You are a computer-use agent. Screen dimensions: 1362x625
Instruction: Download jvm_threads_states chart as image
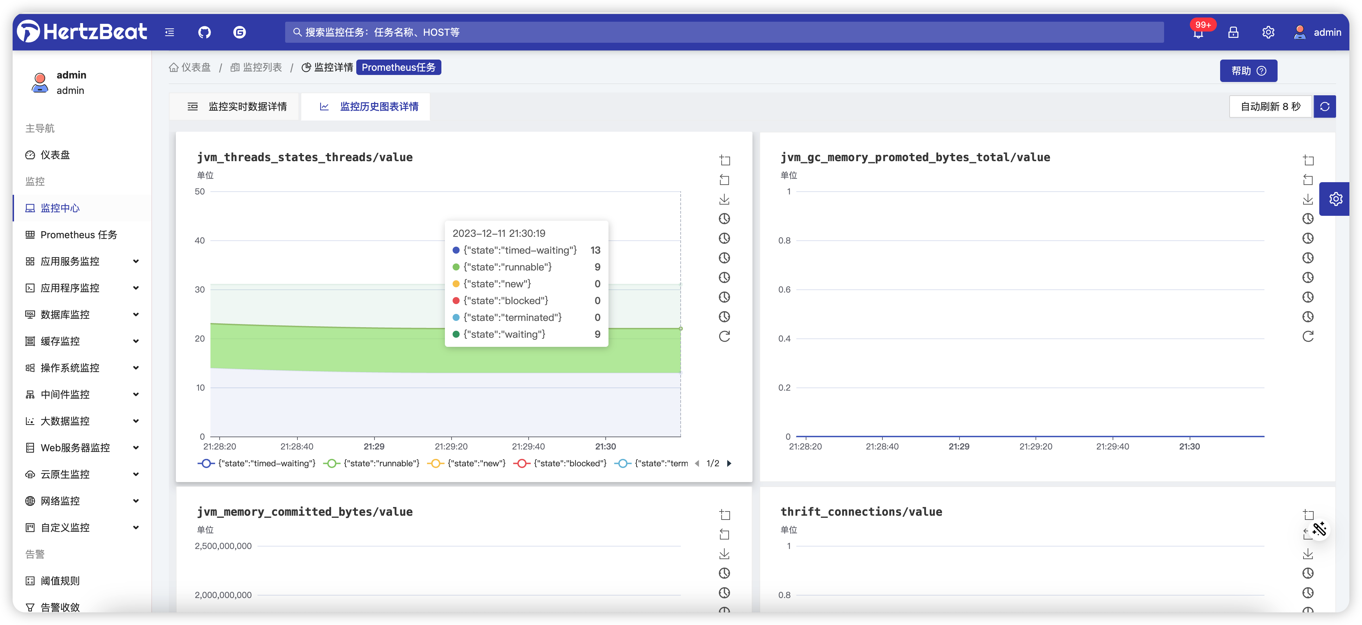724,199
